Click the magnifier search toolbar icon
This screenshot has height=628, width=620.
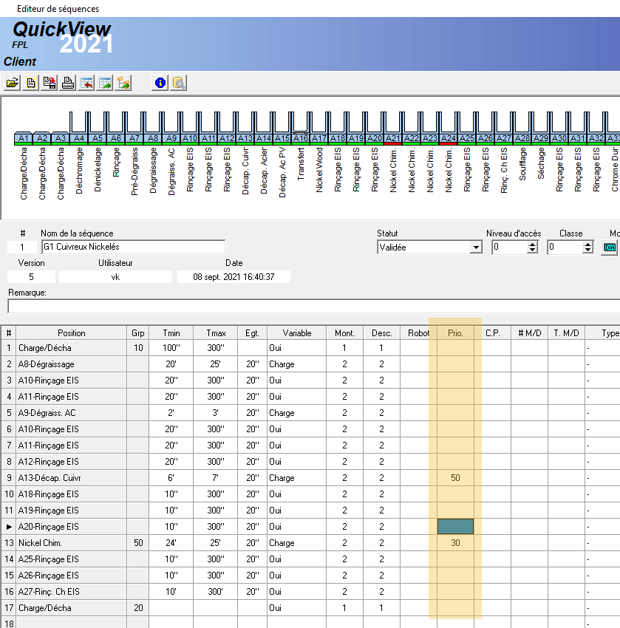coord(178,83)
